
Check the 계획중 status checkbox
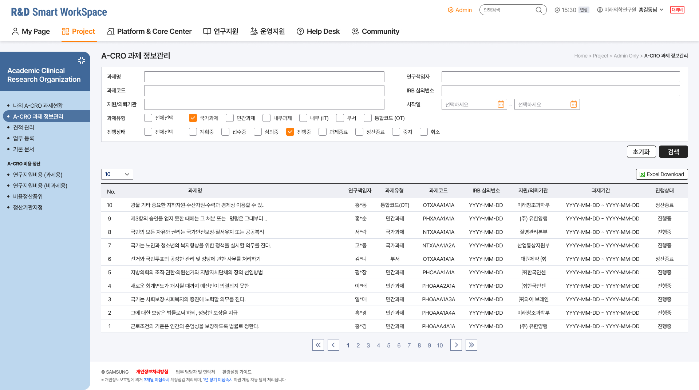193,132
